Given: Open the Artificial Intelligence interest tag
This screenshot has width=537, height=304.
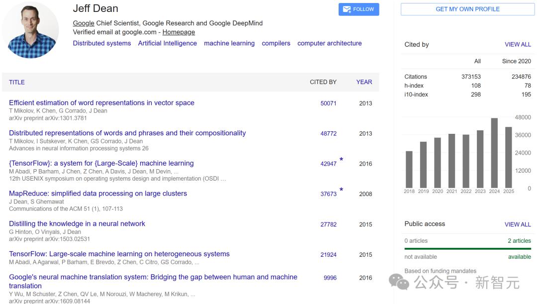Looking at the screenshot, I should [168, 43].
